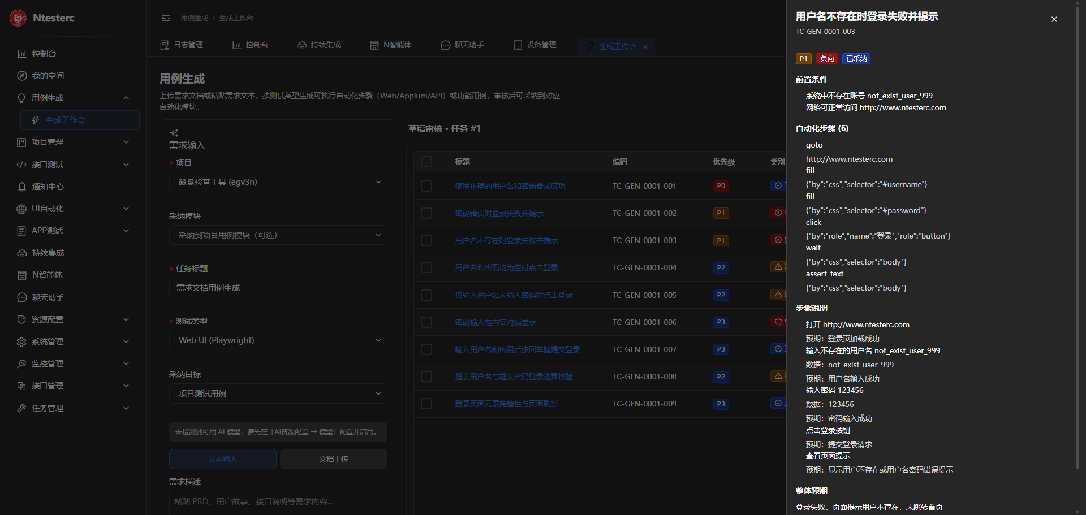Click the 任务管理 wrench icon
Viewport: 1086px width, 515px height.
pos(21,408)
